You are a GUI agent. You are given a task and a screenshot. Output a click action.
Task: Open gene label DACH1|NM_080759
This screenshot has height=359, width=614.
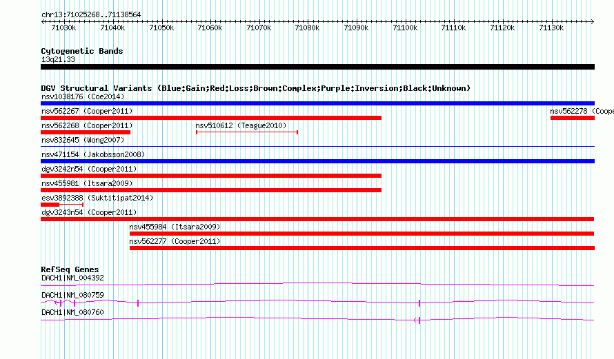click(x=73, y=295)
